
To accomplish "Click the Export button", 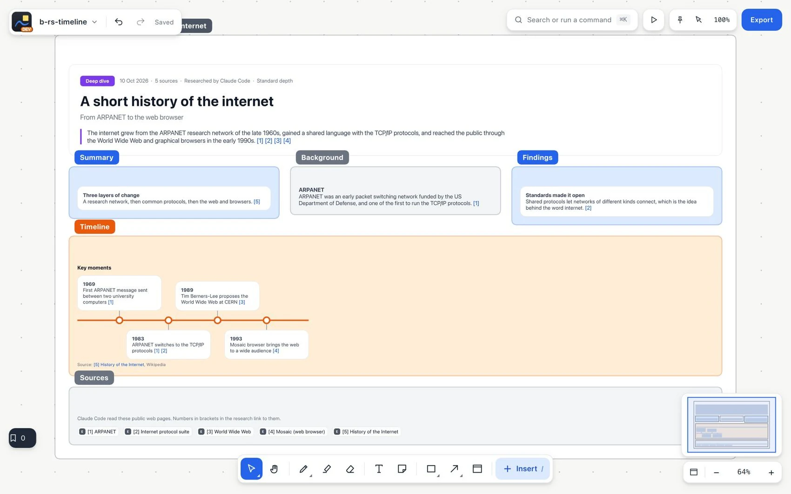I will point(761,20).
